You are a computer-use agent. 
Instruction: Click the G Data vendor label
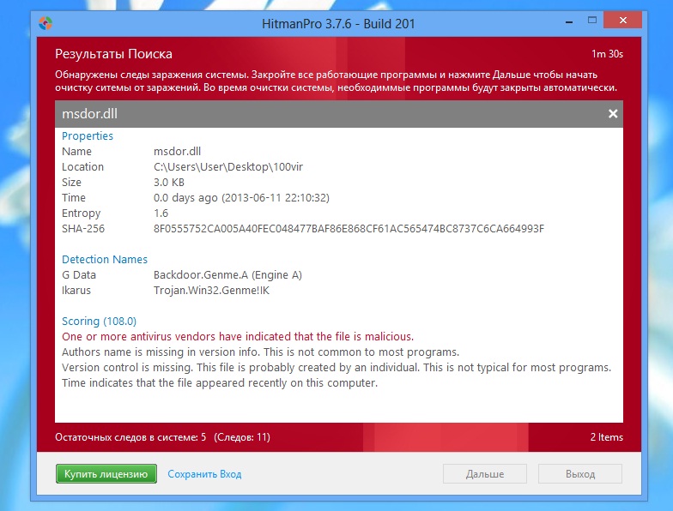(79, 274)
